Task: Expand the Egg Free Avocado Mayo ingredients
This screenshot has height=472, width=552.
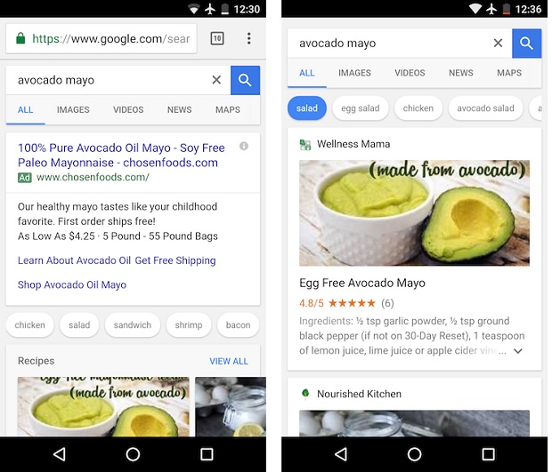Action: 518,351
